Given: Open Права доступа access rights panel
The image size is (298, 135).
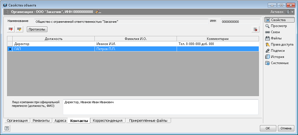Looking at the screenshot, I should click(x=282, y=44).
